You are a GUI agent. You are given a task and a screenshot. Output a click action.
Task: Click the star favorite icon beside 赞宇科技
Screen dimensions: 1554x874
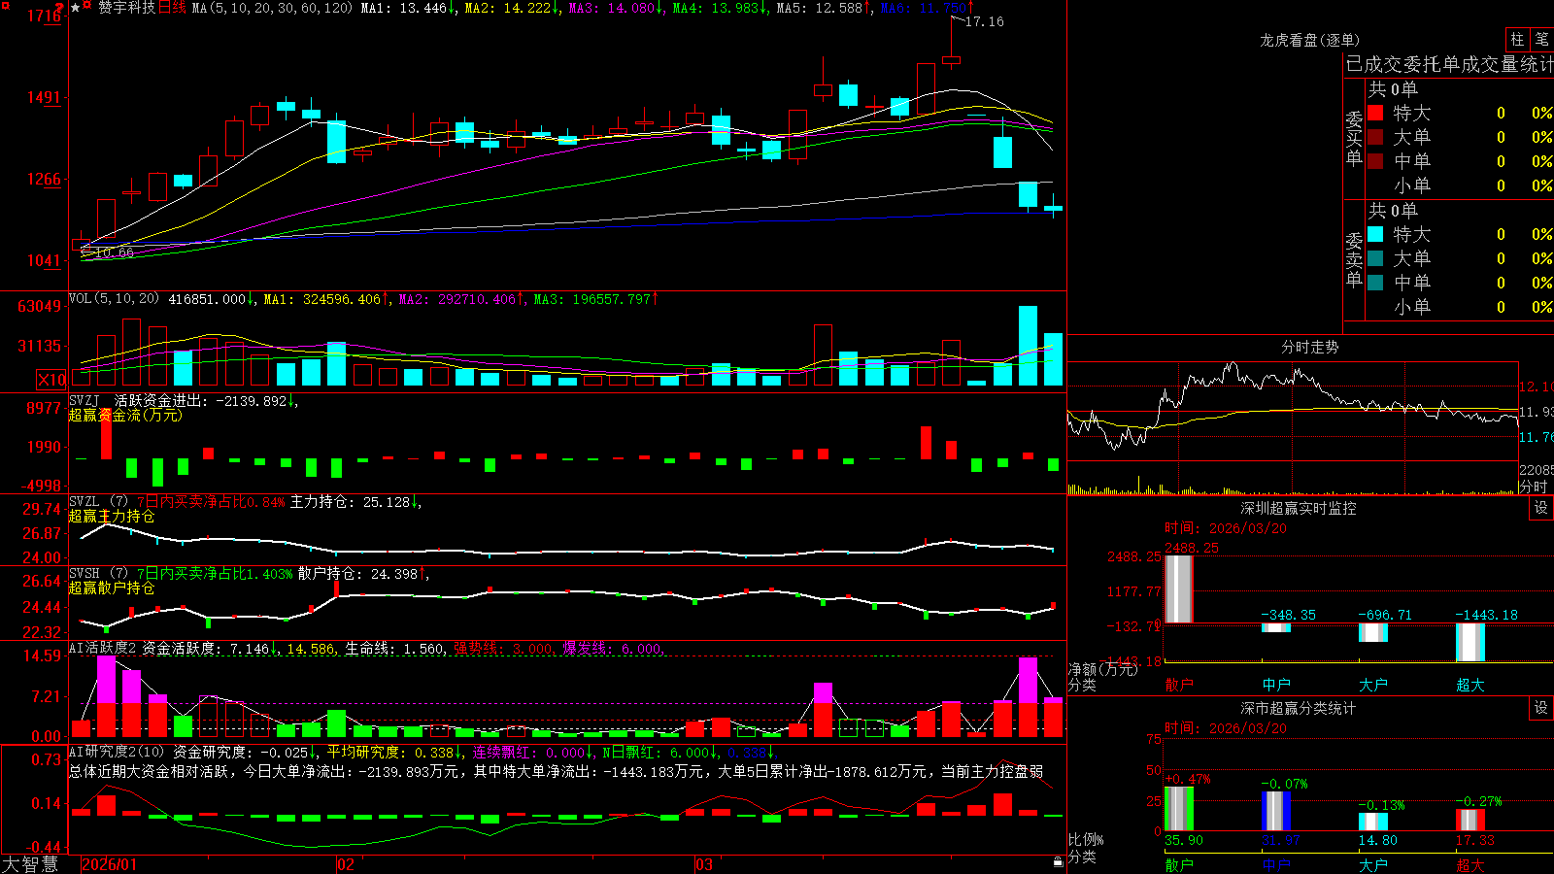[x=75, y=7]
